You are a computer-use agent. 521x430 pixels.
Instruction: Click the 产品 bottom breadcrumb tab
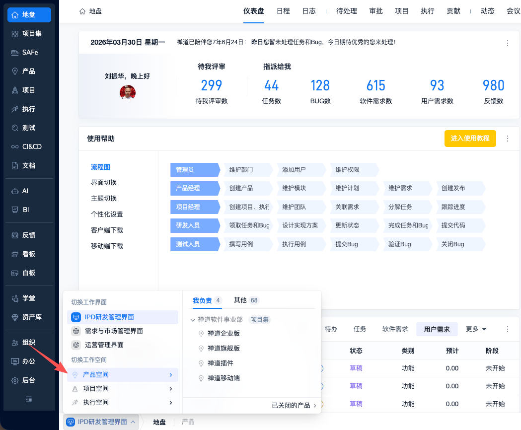point(188,422)
